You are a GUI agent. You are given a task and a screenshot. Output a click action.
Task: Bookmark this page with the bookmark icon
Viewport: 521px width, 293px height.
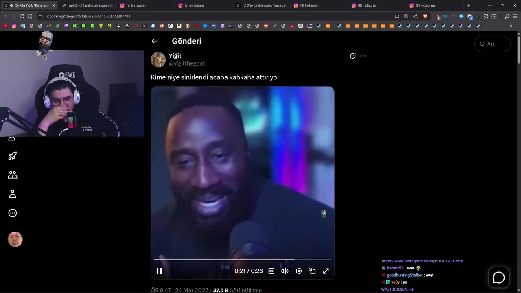click(x=30, y=16)
